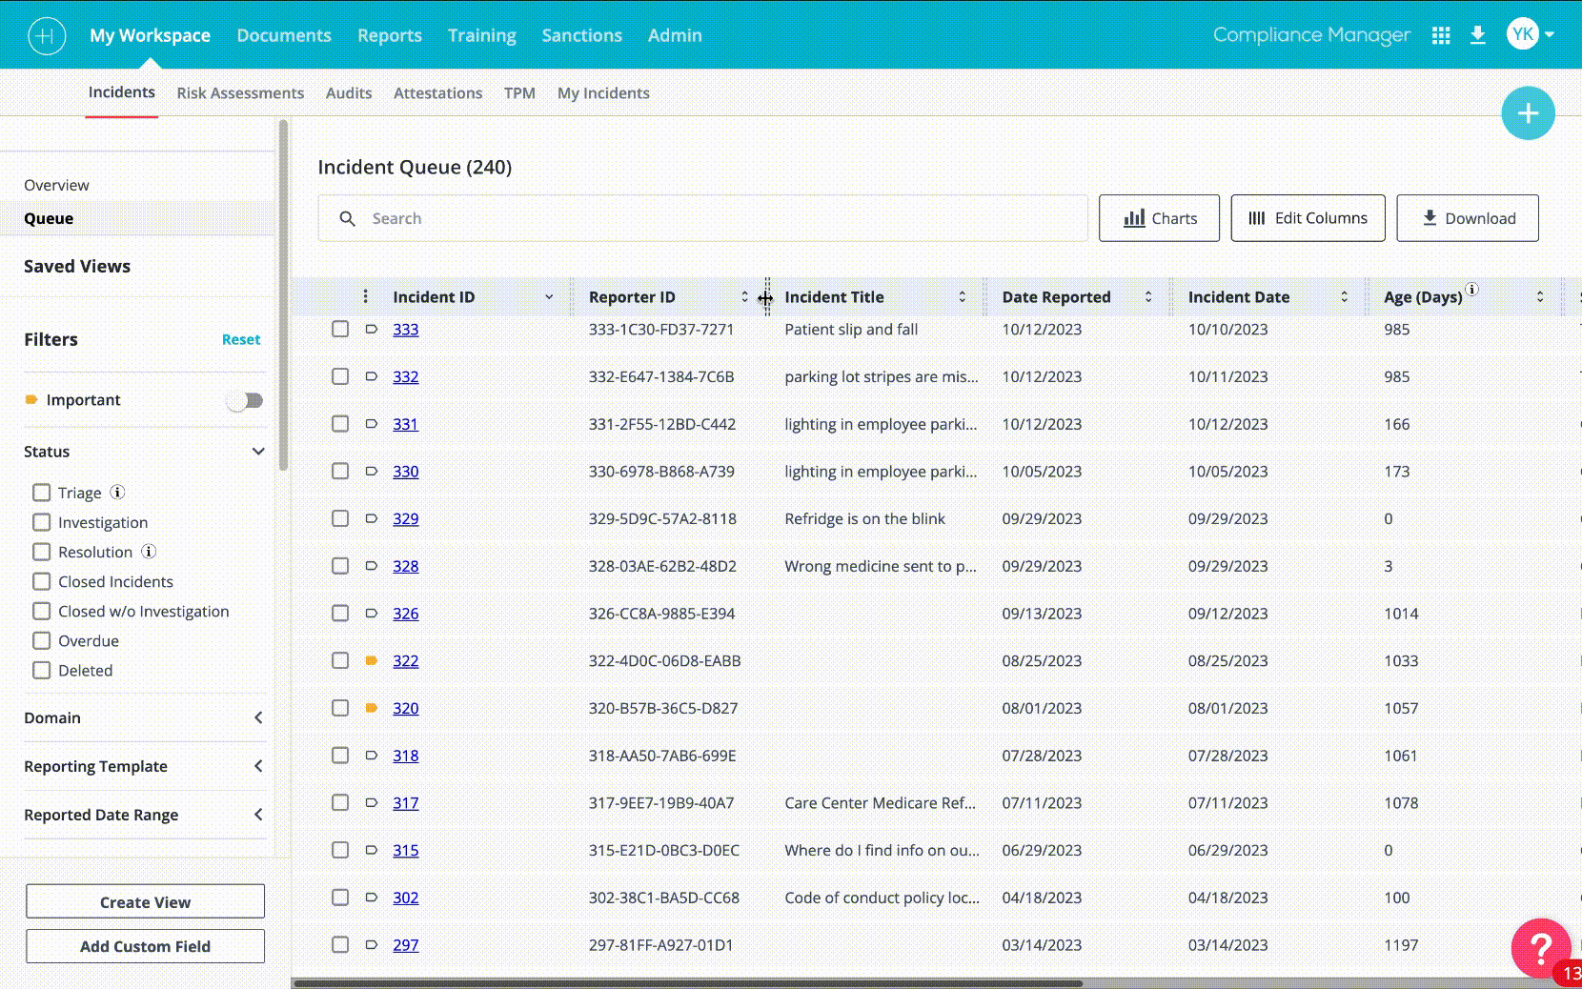This screenshot has height=989, width=1582.
Task: Click the Edit Columns button
Action: (x=1308, y=218)
